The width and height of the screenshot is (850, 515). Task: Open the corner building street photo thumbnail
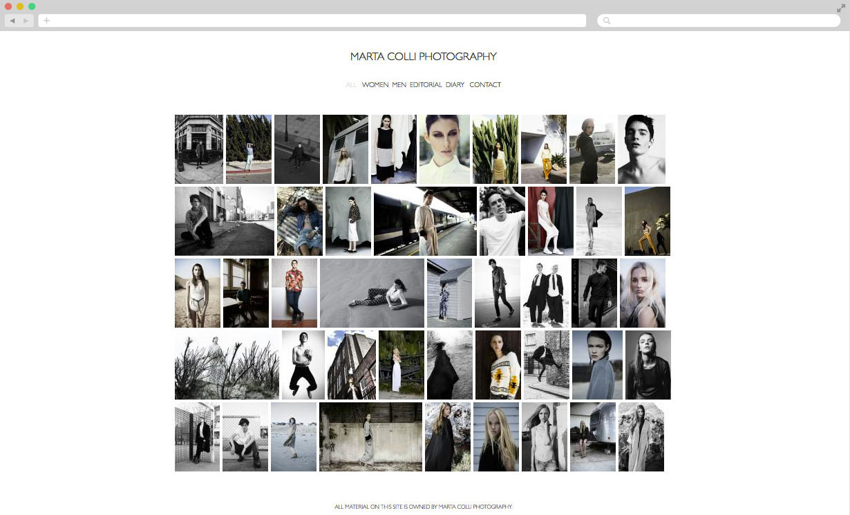tap(199, 149)
